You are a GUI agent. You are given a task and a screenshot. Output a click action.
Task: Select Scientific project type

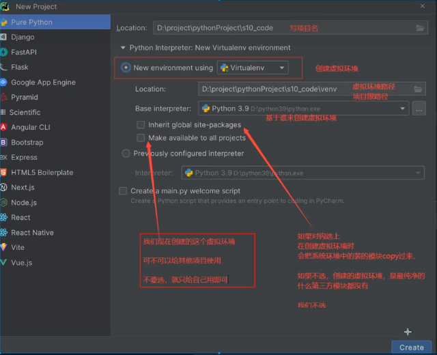click(55, 112)
